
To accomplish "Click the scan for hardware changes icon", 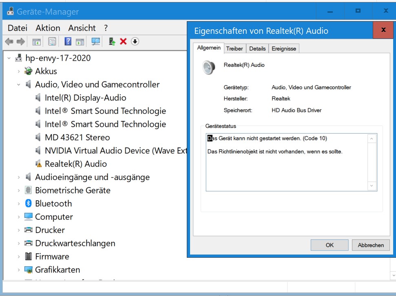I will pyautogui.click(x=96, y=42).
